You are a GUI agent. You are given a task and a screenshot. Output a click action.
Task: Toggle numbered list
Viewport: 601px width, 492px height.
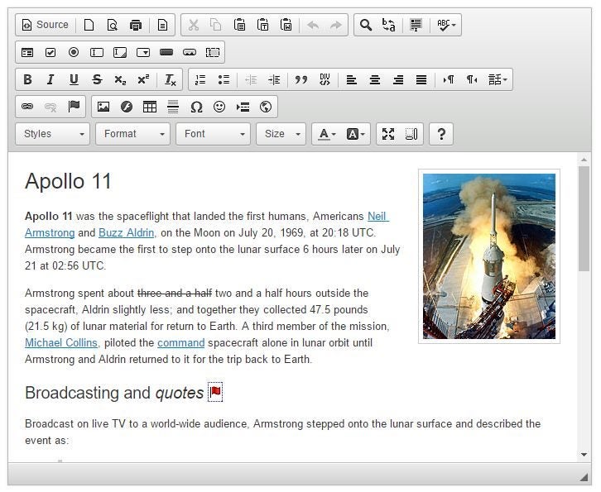tap(200, 79)
